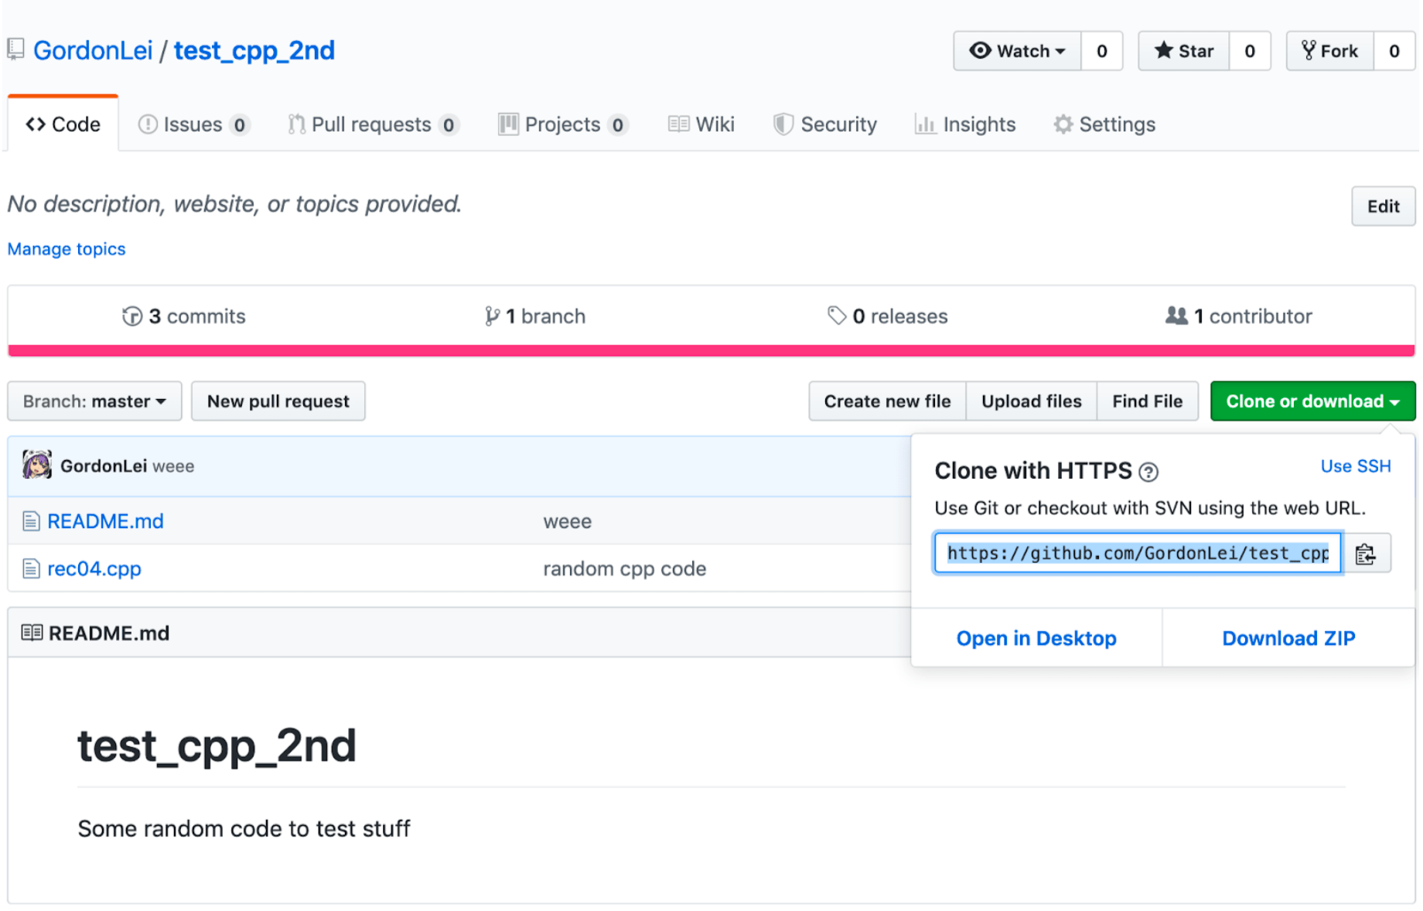Open the Branch: master dropdown

[94, 401]
